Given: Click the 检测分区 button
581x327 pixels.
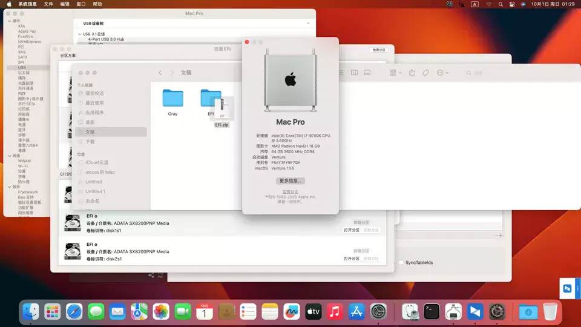Looking at the screenshot, I should click(x=379, y=50).
